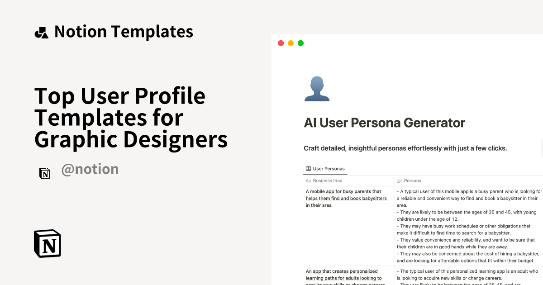Viewport: 543px width, 285px height.
Task: Click the large Notion logo at bottom left
Action: [x=48, y=243]
